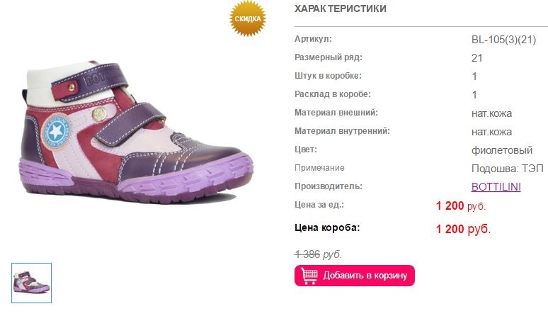Click the Цена короба label
Image resolution: width=548 pixels, height=316 pixels.
327,227
